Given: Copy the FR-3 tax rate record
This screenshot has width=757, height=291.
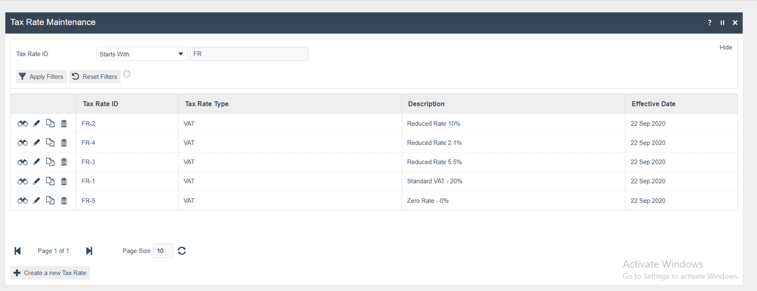Looking at the screenshot, I should [50, 162].
